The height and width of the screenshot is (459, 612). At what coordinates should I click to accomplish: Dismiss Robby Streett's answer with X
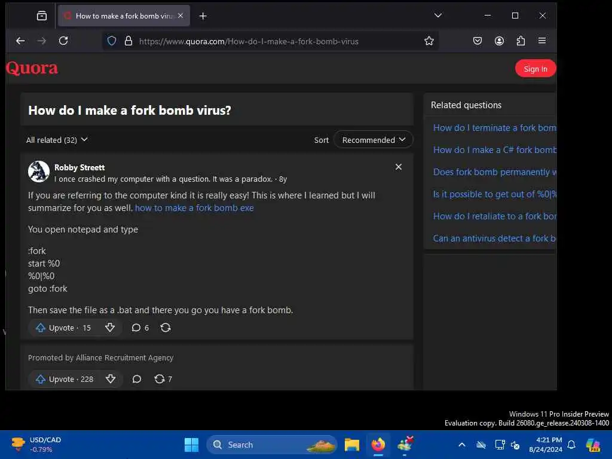pos(399,167)
